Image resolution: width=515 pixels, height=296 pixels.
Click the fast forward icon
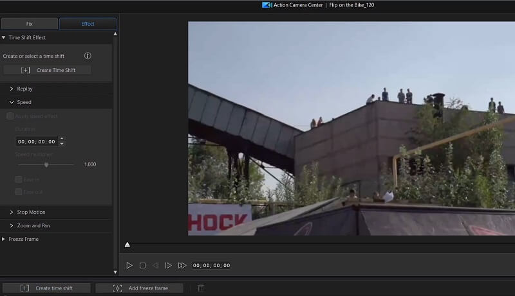coord(182,265)
